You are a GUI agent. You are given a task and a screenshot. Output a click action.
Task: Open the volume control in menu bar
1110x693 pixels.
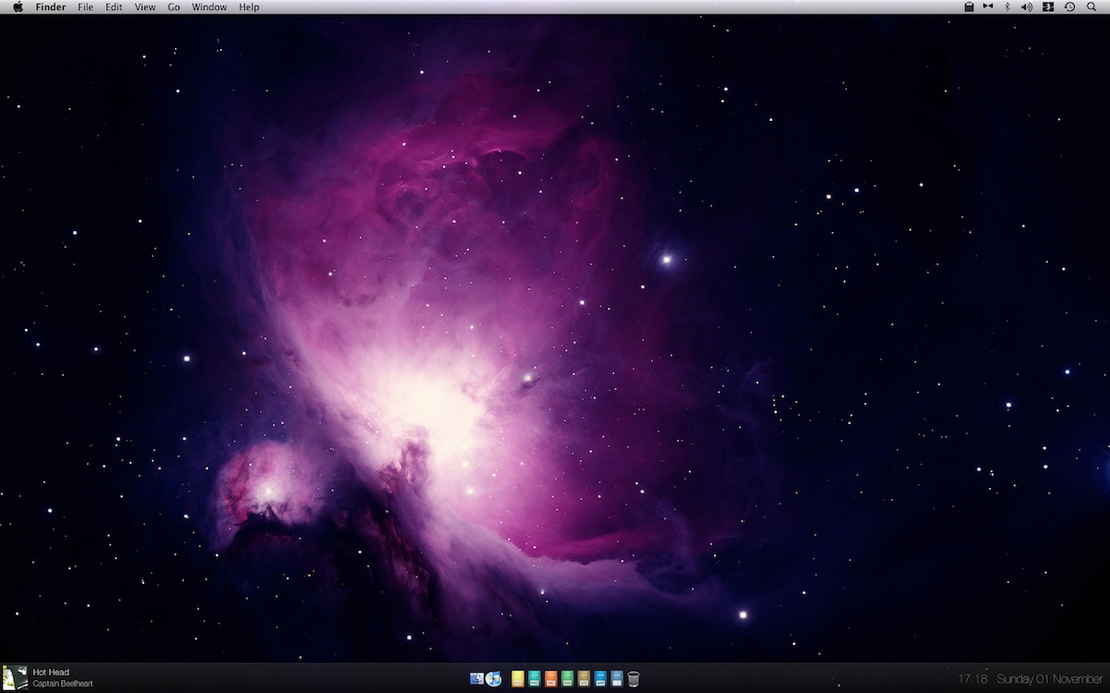(x=1027, y=6)
